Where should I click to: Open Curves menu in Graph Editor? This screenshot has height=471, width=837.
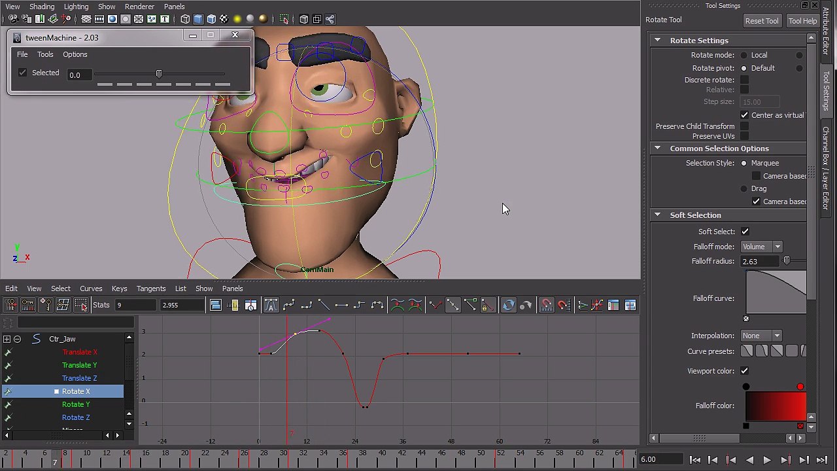point(91,288)
